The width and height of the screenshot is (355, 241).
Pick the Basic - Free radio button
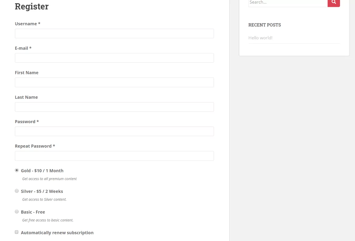click(17, 212)
